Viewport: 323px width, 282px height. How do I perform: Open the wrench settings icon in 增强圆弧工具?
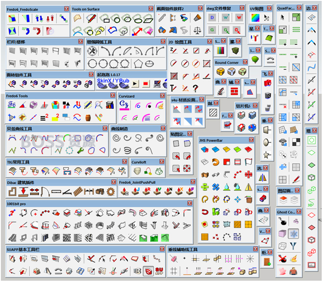[92, 51]
